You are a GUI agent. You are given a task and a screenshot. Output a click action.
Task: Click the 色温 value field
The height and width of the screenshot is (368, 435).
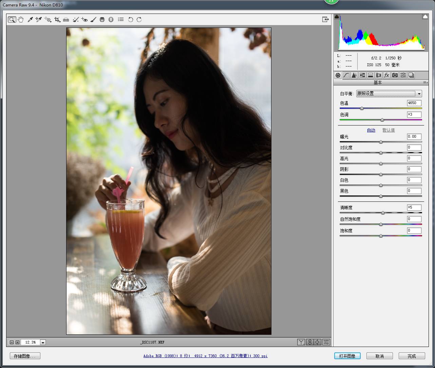(414, 103)
